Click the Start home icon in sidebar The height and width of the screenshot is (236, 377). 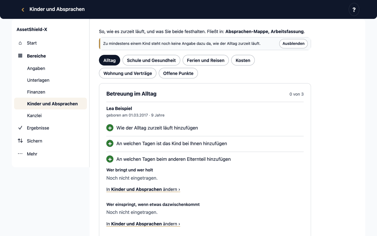click(x=20, y=43)
